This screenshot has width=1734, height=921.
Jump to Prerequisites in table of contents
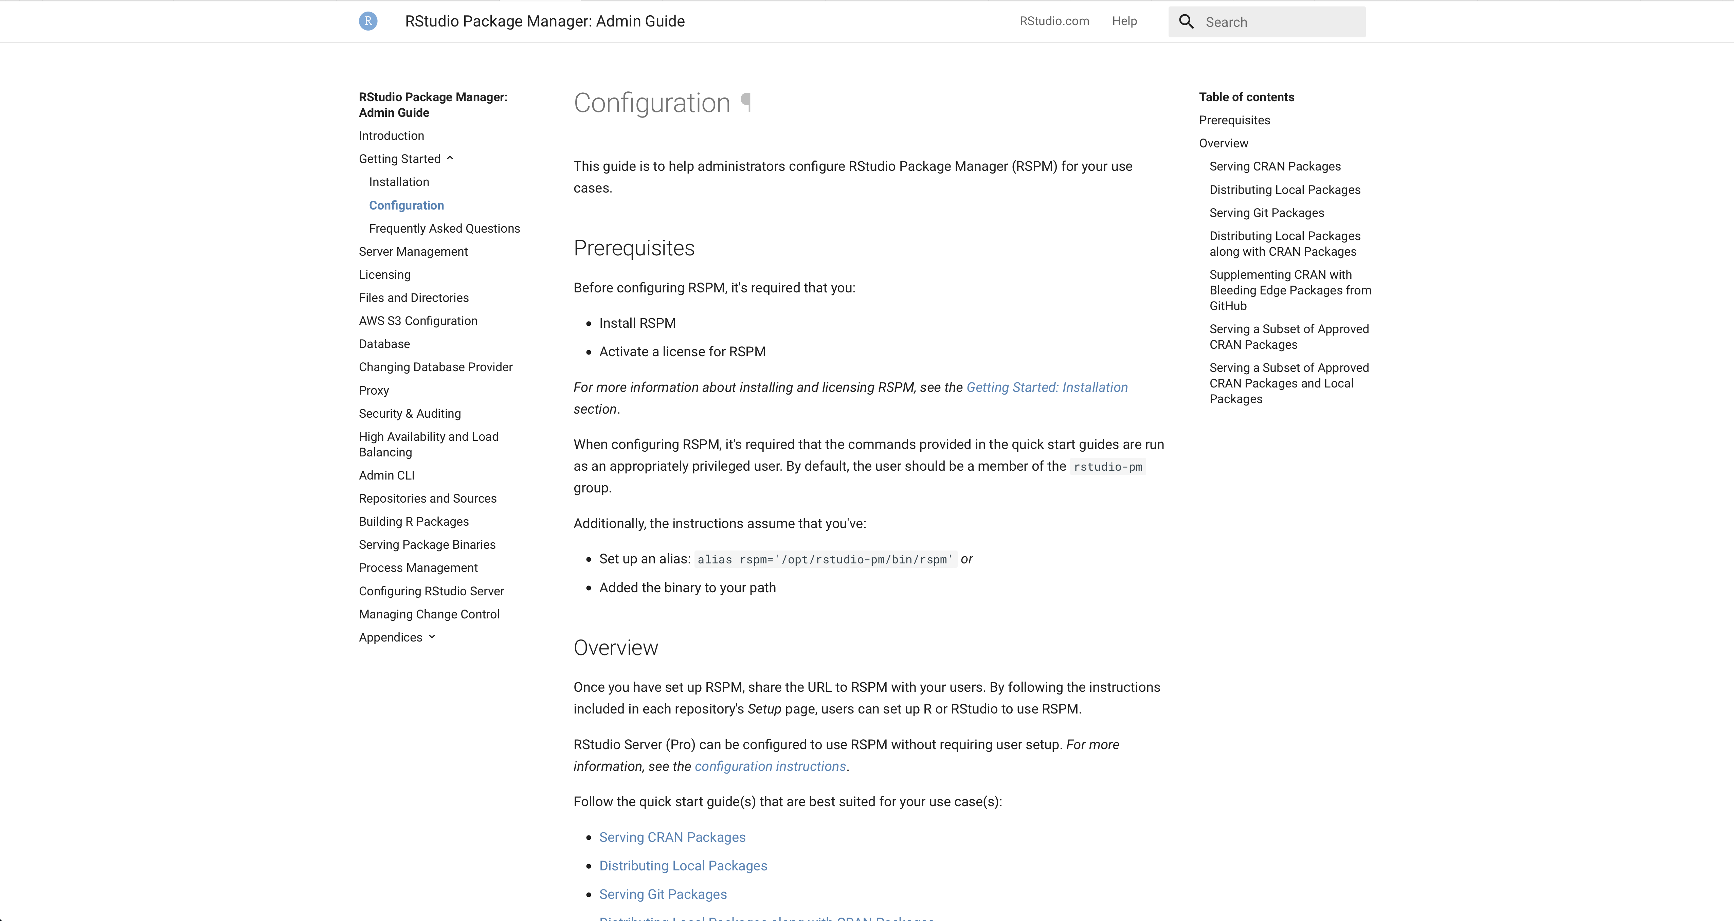pos(1234,120)
